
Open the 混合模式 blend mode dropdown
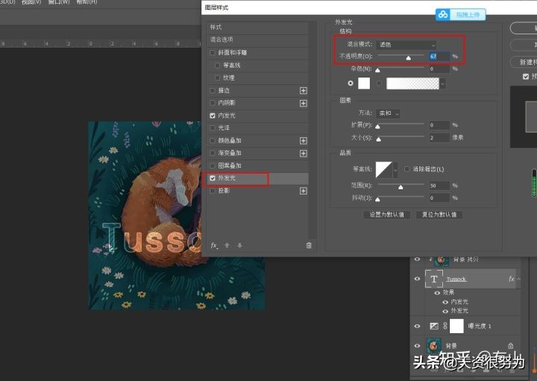coord(406,45)
